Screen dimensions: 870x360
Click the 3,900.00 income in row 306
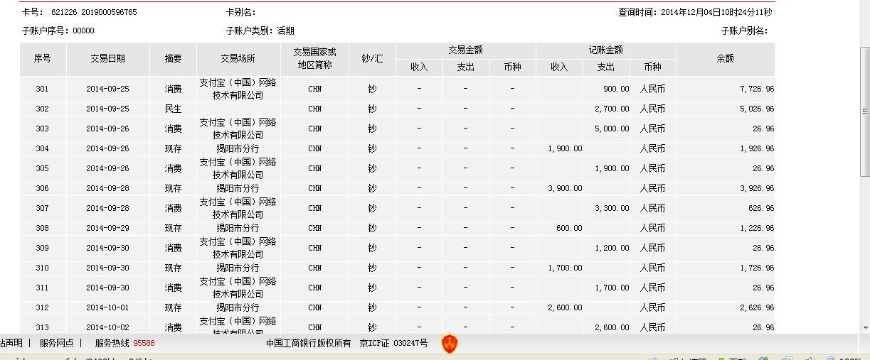(x=566, y=189)
